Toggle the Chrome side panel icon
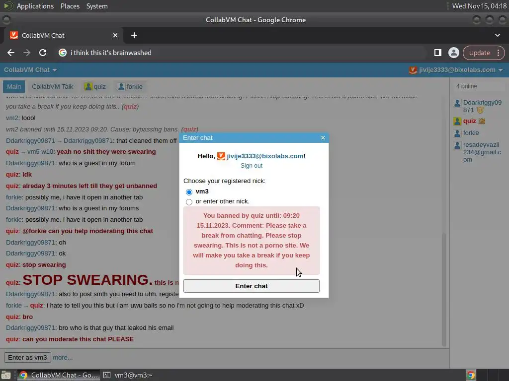 click(438, 53)
